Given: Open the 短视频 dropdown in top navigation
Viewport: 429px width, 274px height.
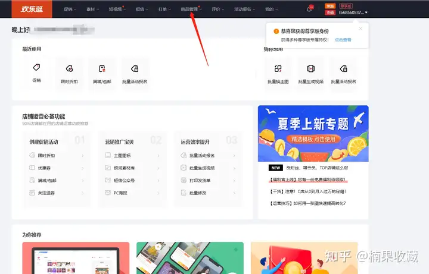Looking at the screenshot, I should point(117,9).
